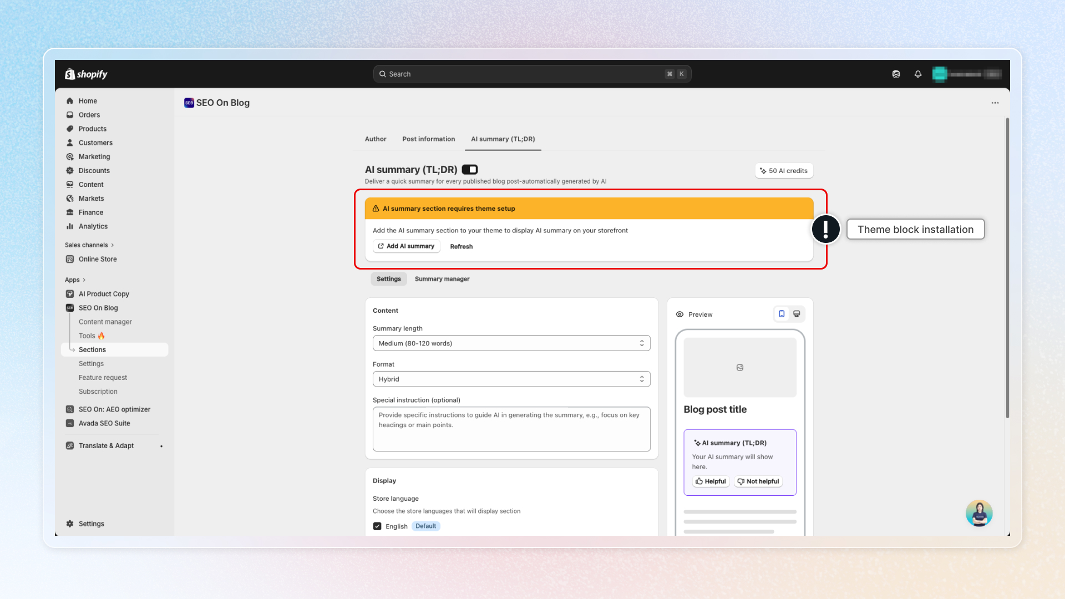Click the three-dot more options icon
1065x599 pixels.
(995, 103)
